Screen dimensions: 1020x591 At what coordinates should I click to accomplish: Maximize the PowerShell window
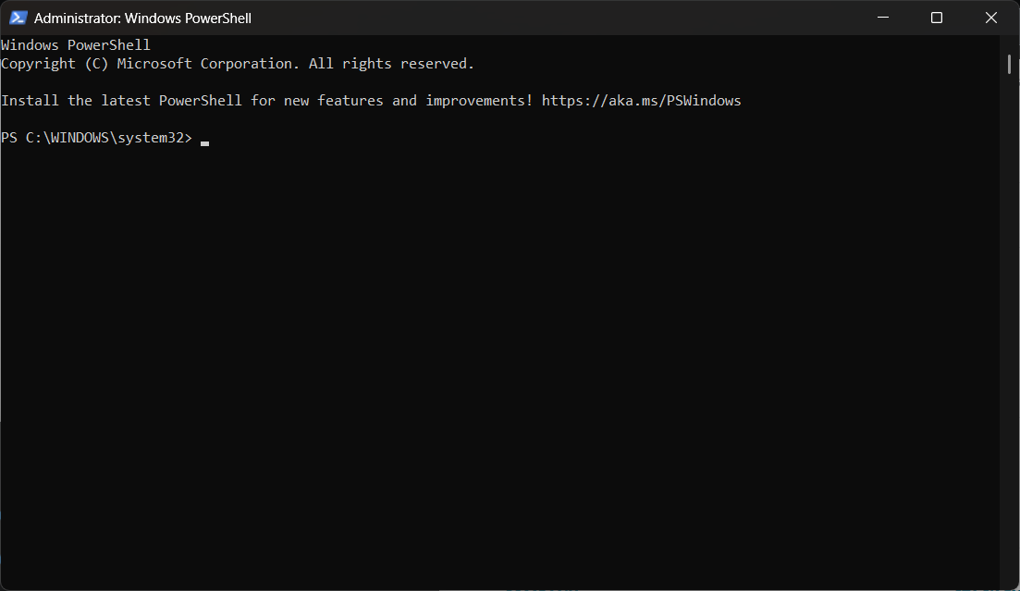click(x=936, y=17)
